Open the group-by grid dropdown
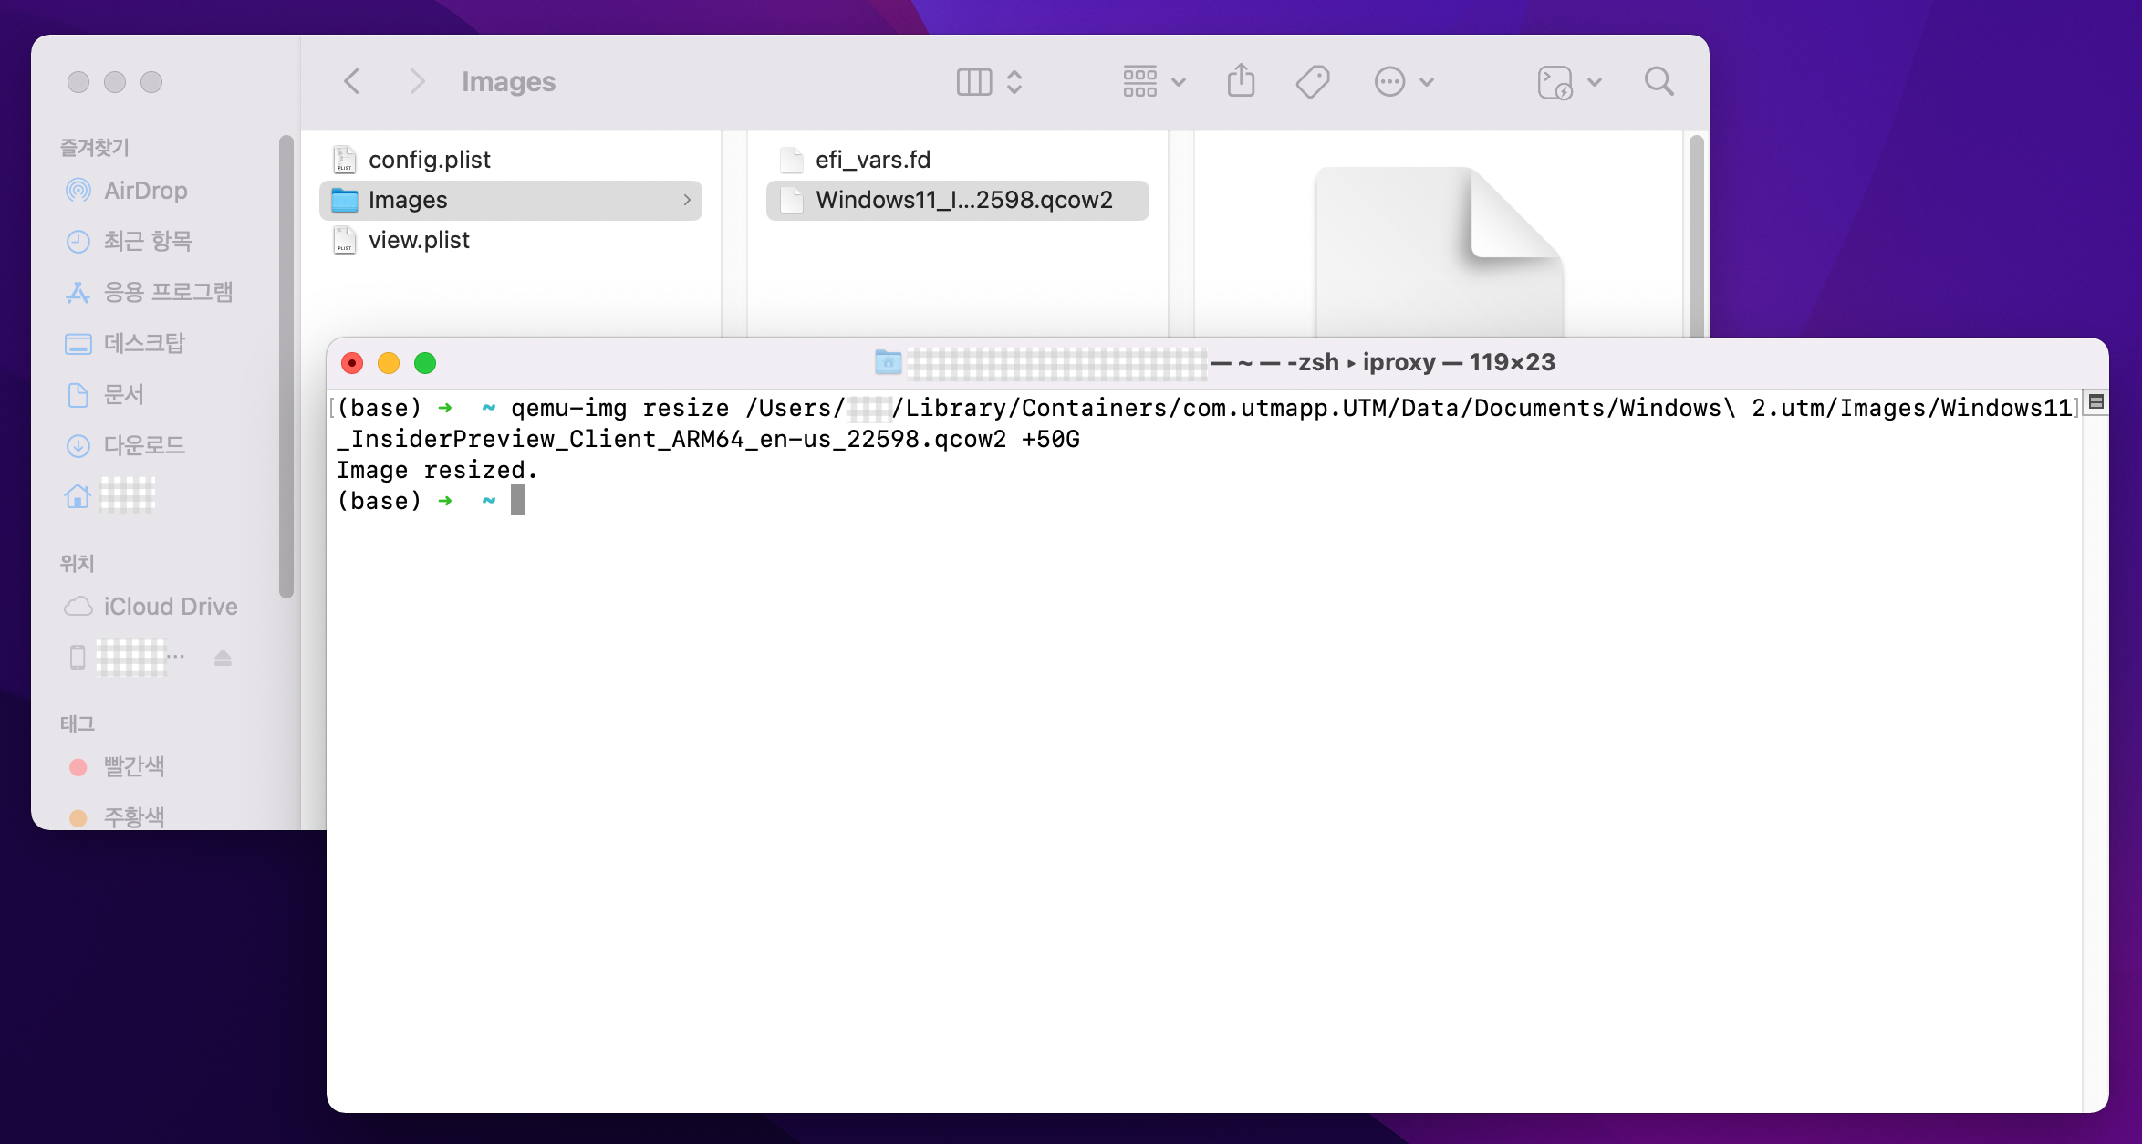This screenshot has width=2142, height=1144. point(1153,81)
